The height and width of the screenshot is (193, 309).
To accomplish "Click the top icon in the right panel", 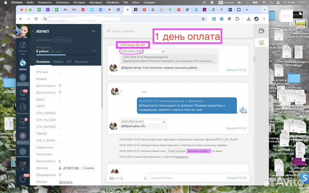I will (261, 31).
